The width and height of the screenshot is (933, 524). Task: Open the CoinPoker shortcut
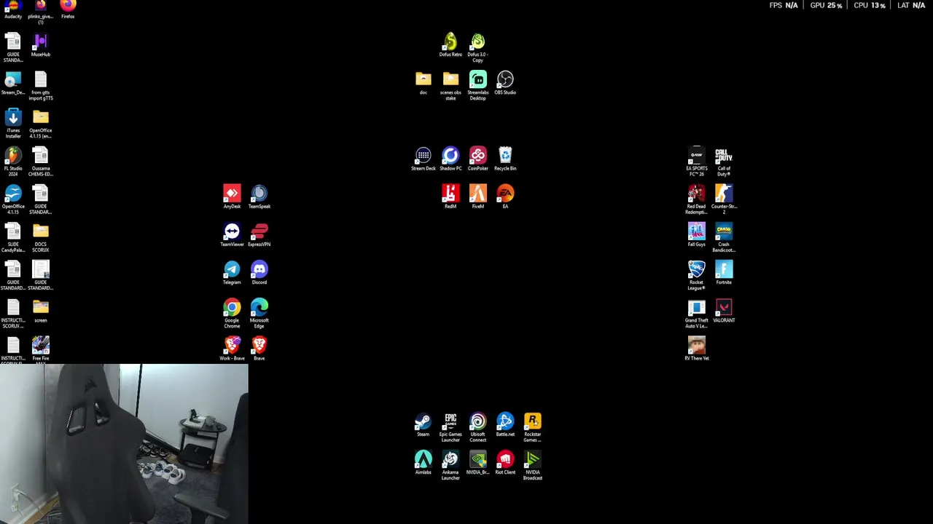tap(478, 159)
